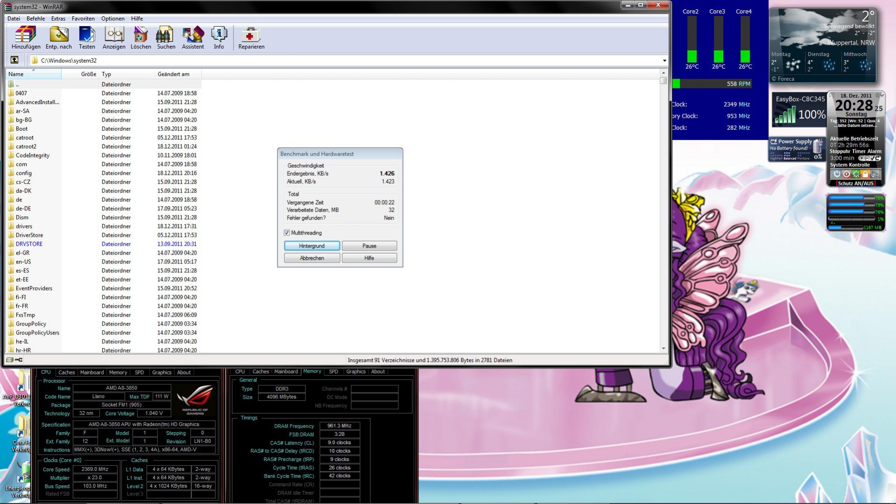This screenshot has width=896, height=504.
Task: Toggle the Multithreading checkbox
Action: click(x=287, y=233)
